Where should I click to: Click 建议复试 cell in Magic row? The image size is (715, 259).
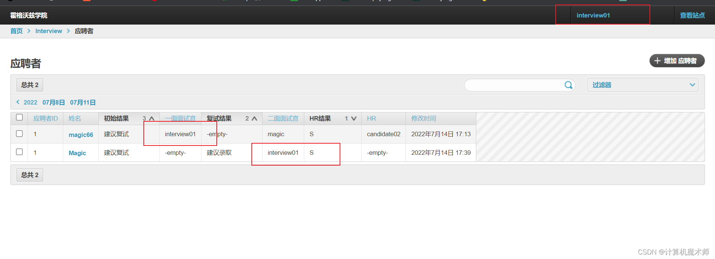tap(116, 153)
